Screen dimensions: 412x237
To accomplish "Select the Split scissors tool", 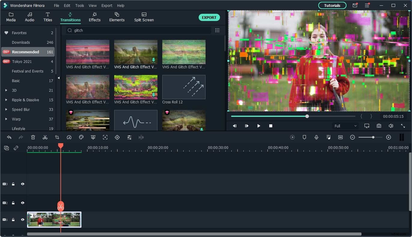I will 45,137.
